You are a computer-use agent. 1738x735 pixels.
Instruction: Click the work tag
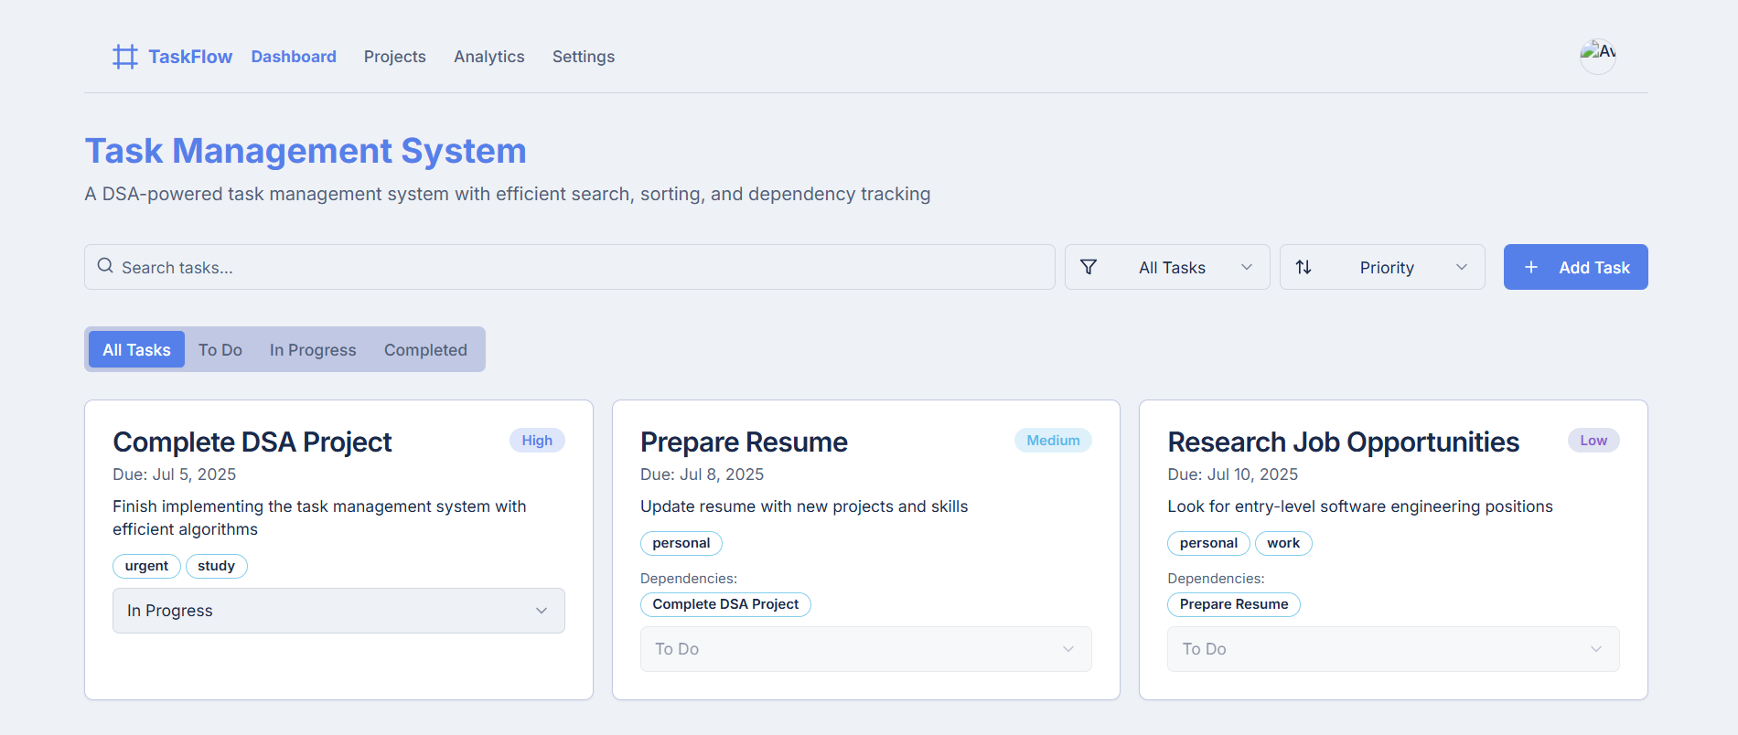[1283, 543]
